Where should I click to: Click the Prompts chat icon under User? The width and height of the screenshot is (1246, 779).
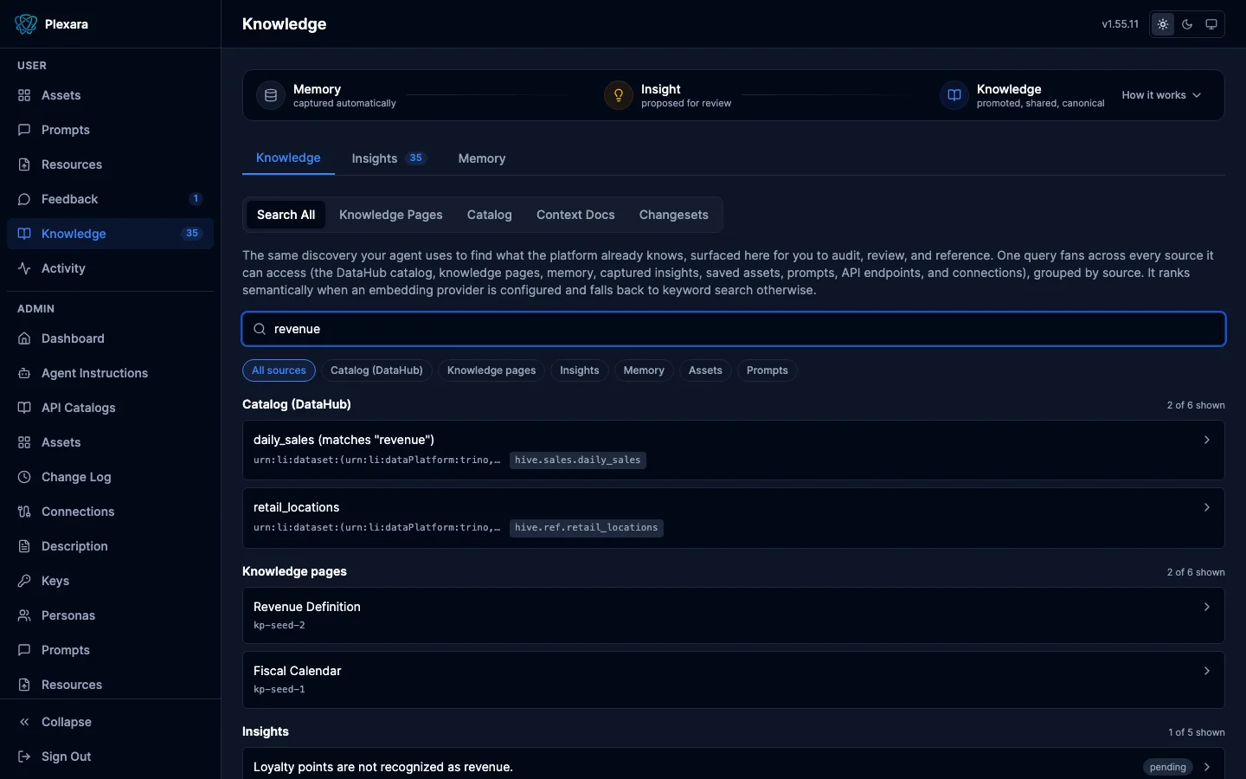[x=24, y=130]
